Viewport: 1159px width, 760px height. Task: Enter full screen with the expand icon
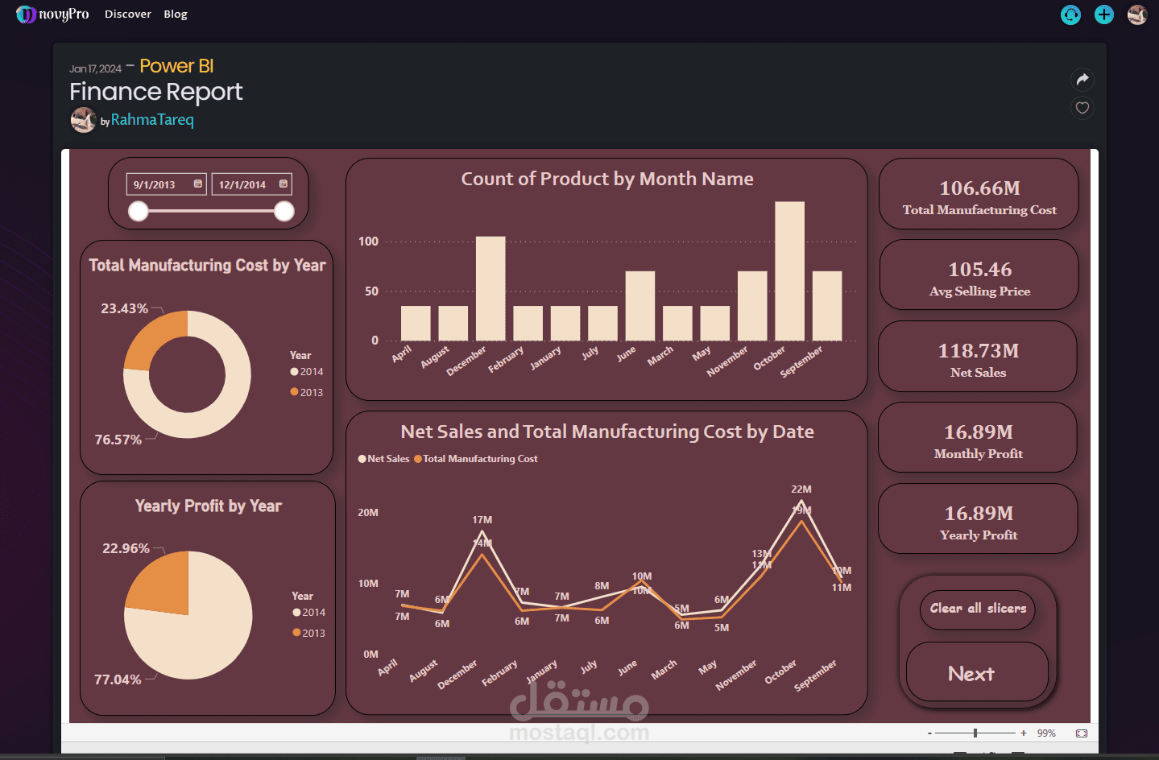pyautogui.click(x=1080, y=733)
